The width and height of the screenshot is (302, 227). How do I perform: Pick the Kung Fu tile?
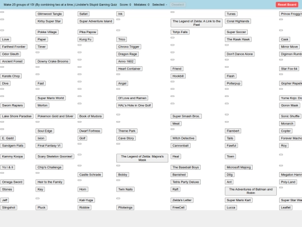tap(86, 39)
